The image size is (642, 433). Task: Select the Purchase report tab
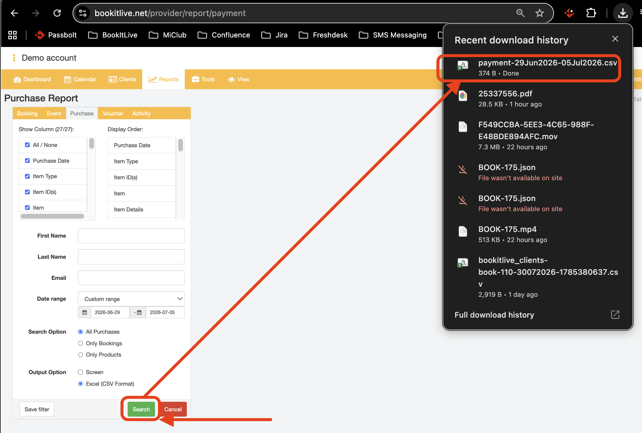click(x=82, y=114)
